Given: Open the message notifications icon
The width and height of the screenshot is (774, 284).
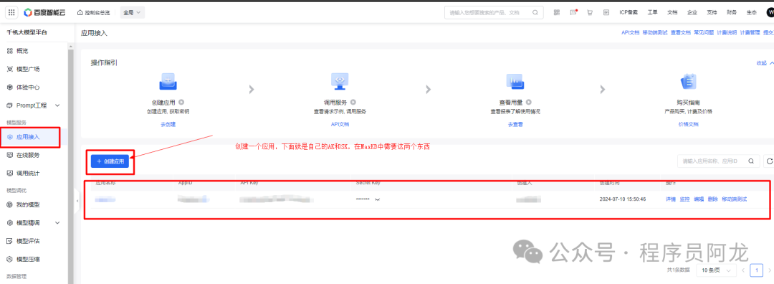Looking at the screenshot, I should coord(573,12).
